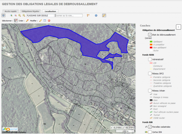This screenshot has width=182, height=134.
Task: Enable the Administratif layer checkbox
Action: pyautogui.click(x=150, y=59)
